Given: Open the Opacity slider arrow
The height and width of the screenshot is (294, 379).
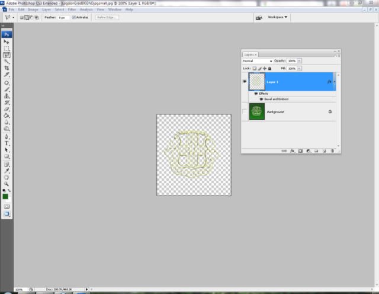Looking at the screenshot, I should click(x=299, y=60).
